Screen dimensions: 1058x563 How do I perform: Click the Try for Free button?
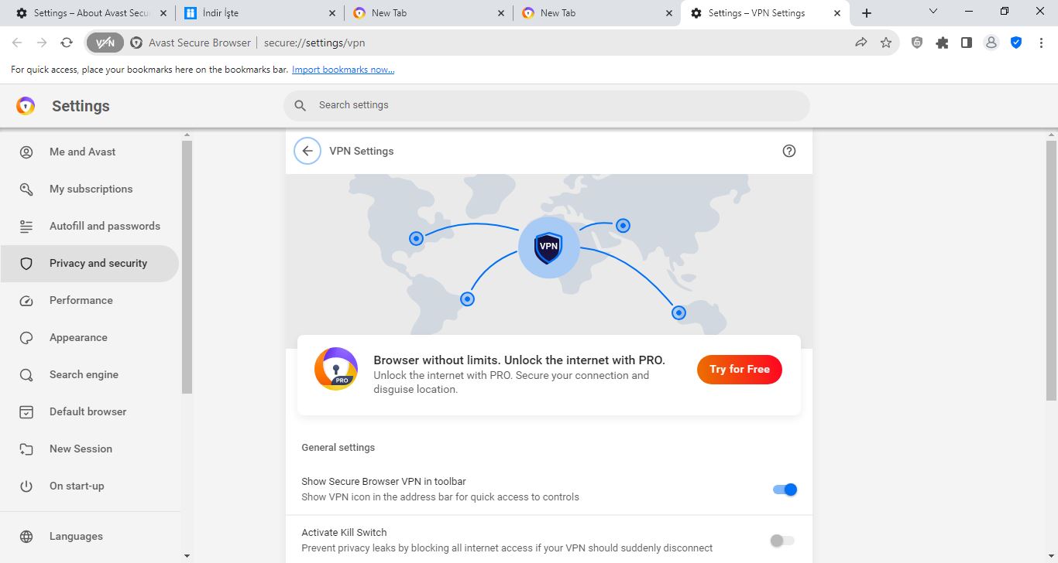[x=740, y=370]
